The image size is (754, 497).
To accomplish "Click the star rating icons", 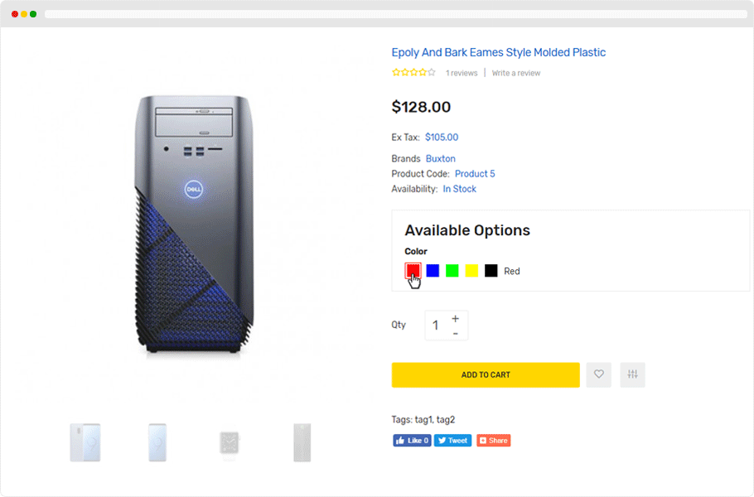I will [413, 73].
